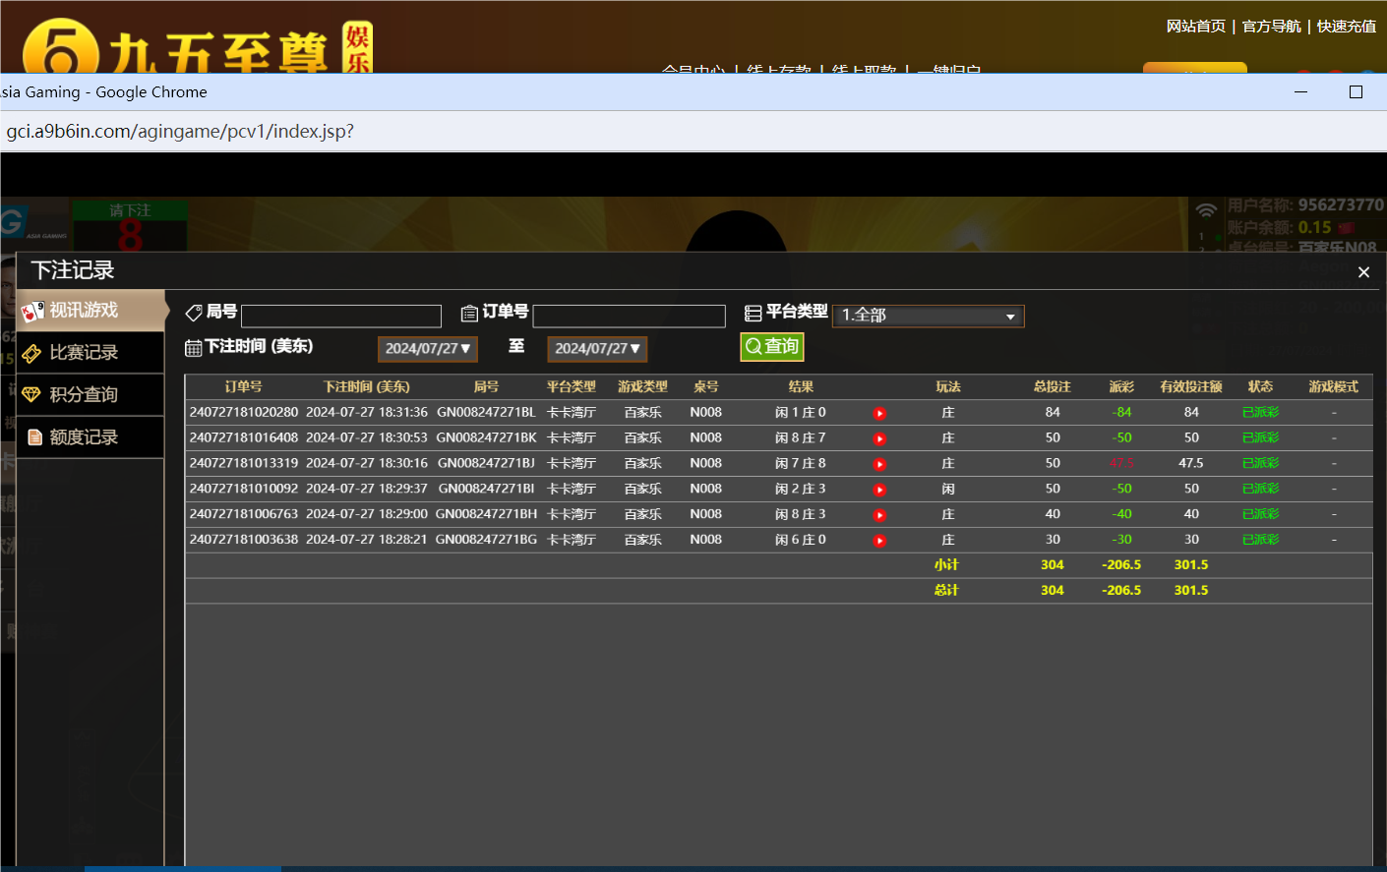Open the 积分查询 tab

90,395
